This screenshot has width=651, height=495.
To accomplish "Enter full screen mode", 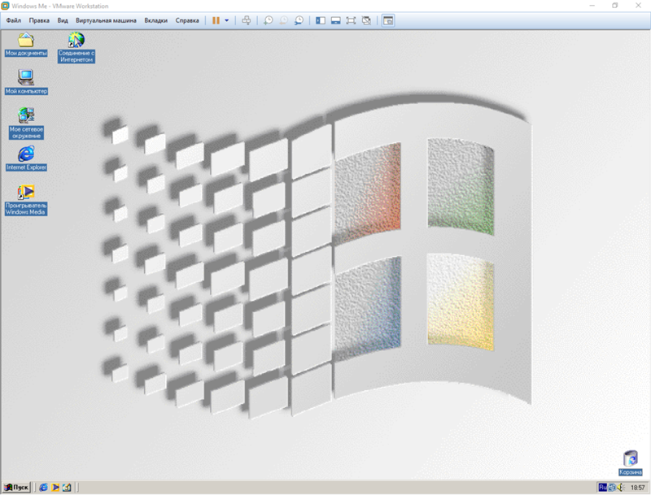I will [x=352, y=20].
